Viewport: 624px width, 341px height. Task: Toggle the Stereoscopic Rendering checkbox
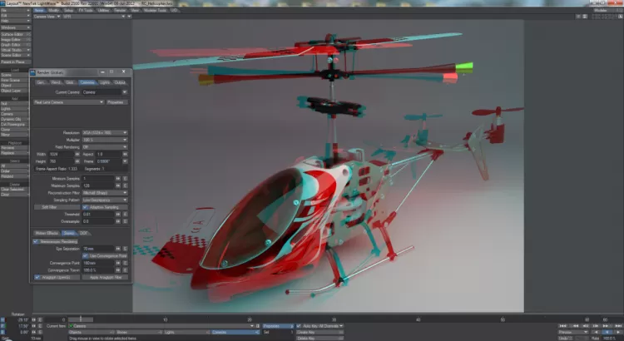point(36,241)
